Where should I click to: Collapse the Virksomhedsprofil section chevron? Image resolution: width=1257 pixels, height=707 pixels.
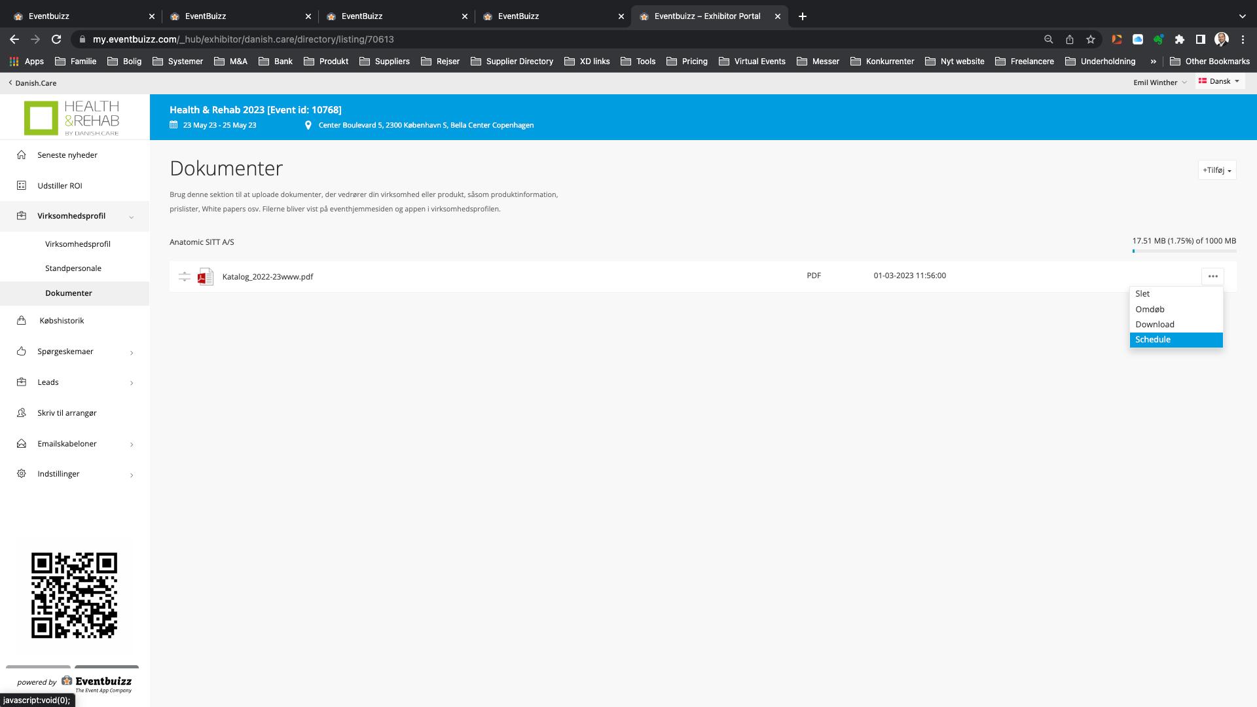click(132, 217)
